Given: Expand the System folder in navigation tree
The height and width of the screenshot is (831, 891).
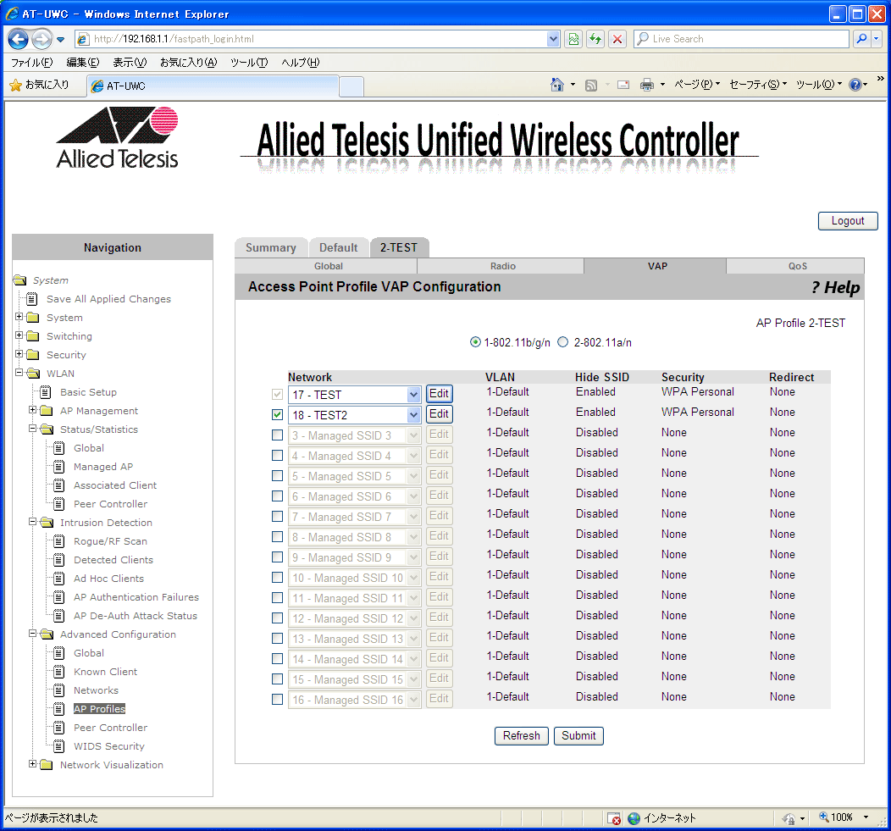Looking at the screenshot, I should [x=19, y=317].
